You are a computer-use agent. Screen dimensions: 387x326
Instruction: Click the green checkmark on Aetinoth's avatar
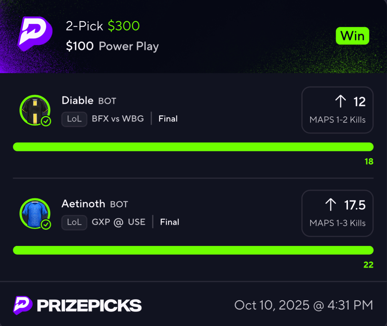click(x=46, y=225)
